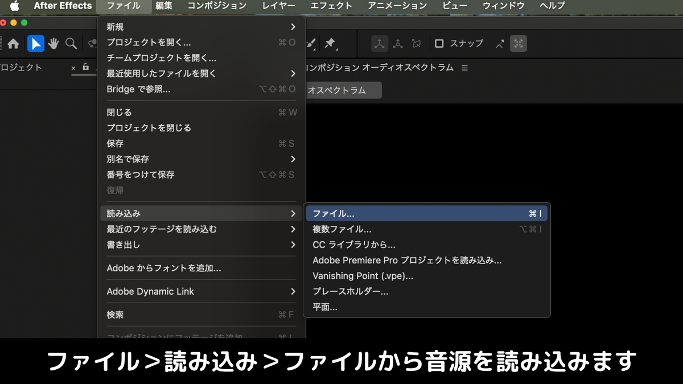This screenshot has width=683, height=384.
Task: Click the Home icon in toolbar
Action: 13,44
